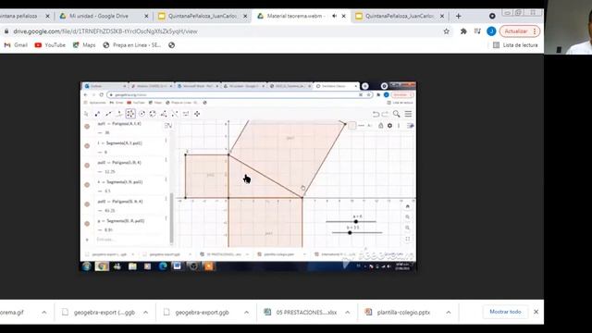Select the Move Graphics View tool
This screenshot has width=592, height=333.
[197, 114]
